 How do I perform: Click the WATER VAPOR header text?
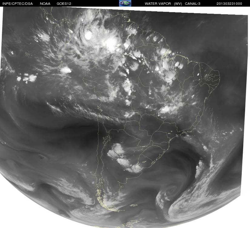[158, 4]
